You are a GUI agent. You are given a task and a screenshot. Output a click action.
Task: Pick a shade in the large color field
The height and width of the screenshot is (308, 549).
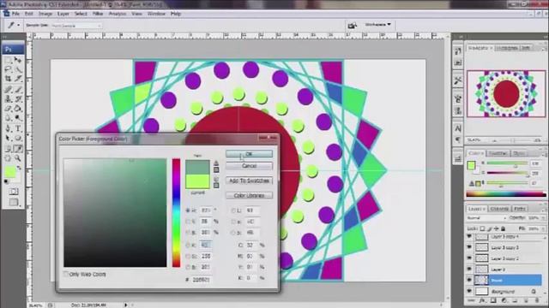115,213
